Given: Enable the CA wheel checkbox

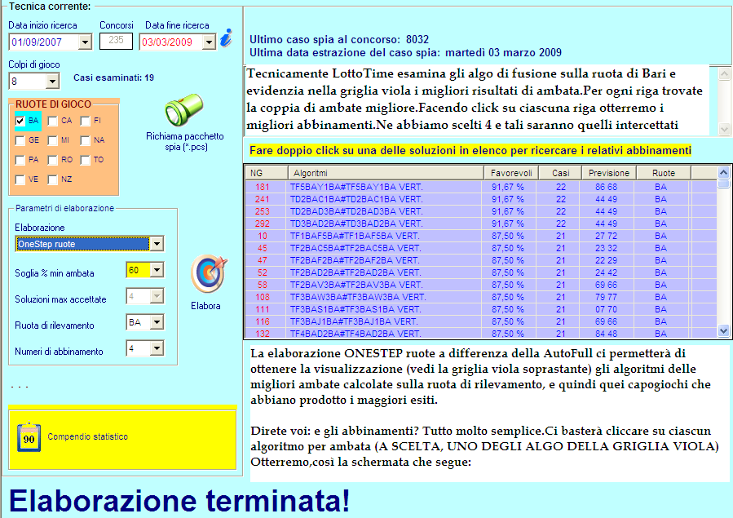Looking at the screenshot, I should coord(53,121).
